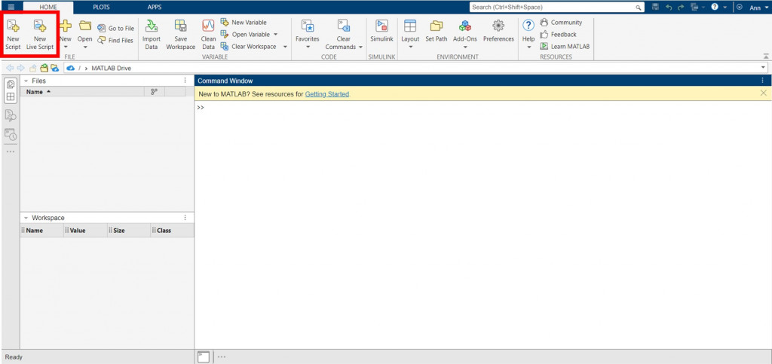Click the Feedback button
Screen dimensions: 772x364
coord(558,35)
